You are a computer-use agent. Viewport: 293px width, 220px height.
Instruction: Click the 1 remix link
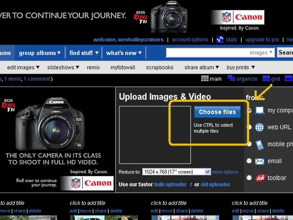pyautogui.click(x=13, y=79)
